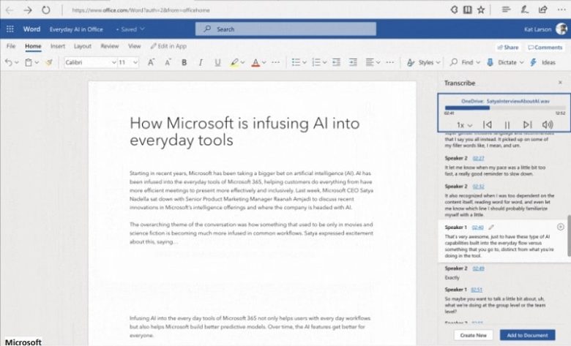
Task: Expand font color dropdown arrow
Action: pyautogui.click(x=264, y=63)
